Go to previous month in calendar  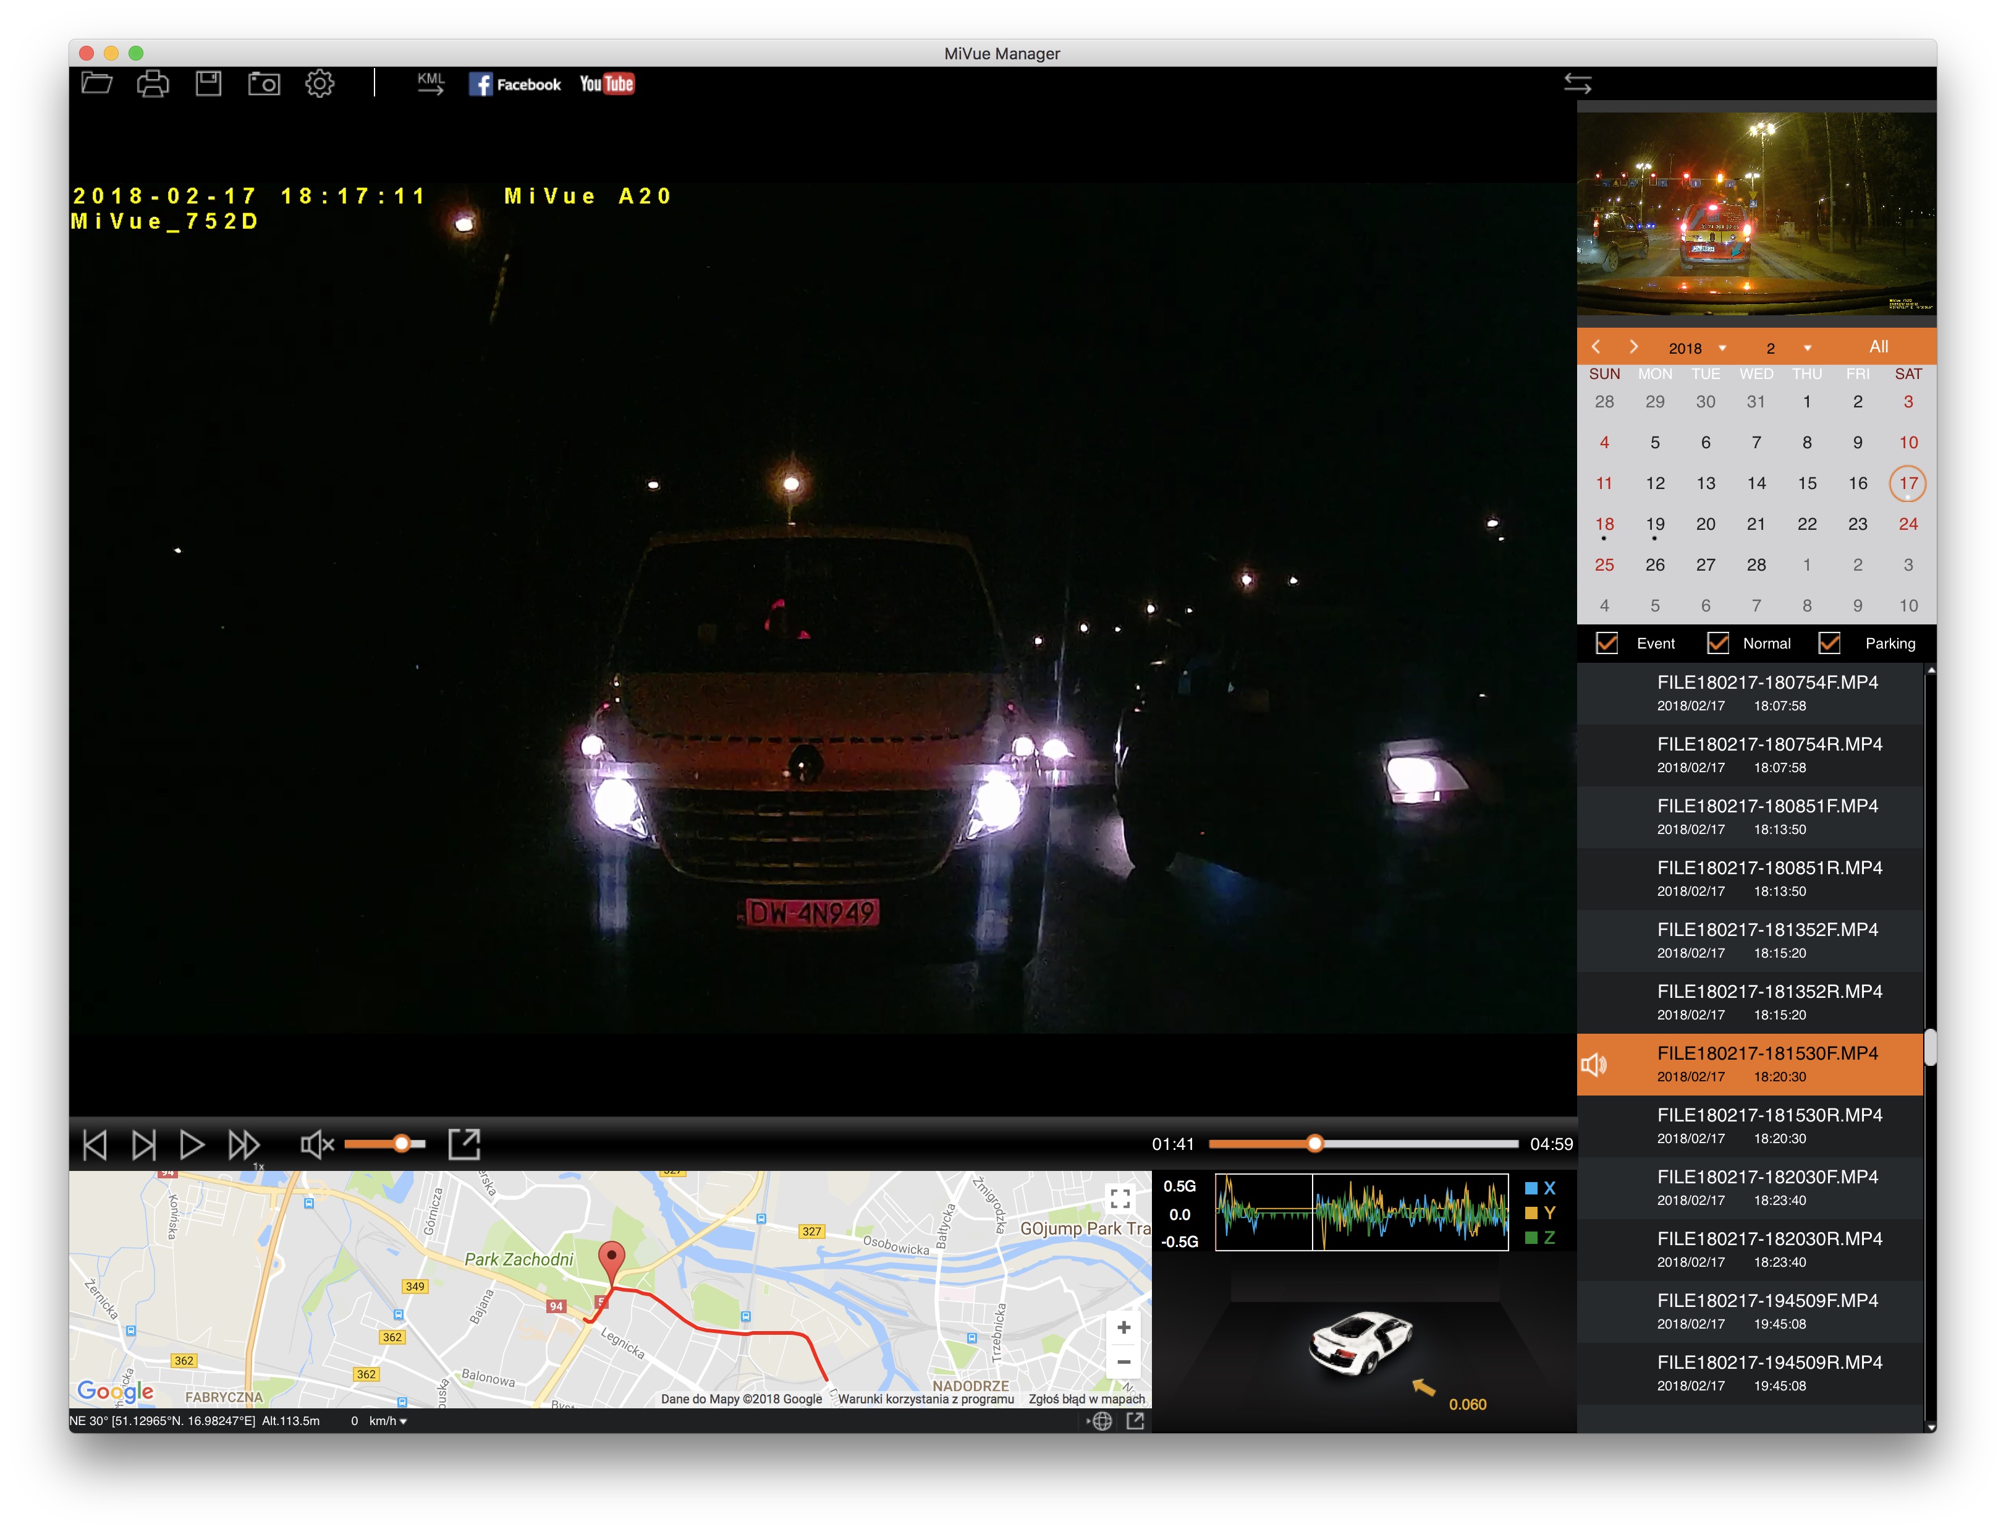click(1596, 346)
